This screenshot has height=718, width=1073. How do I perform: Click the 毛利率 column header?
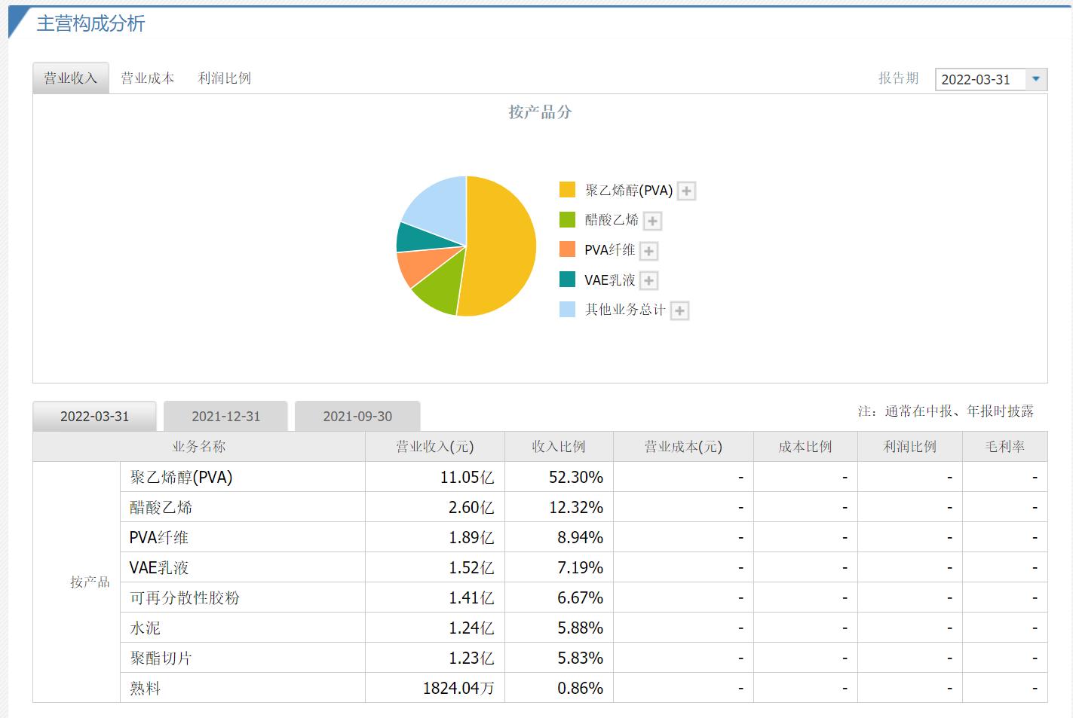(x=1005, y=447)
